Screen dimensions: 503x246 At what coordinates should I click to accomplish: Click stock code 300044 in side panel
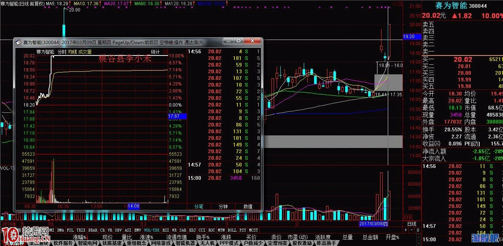coord(478,6)
